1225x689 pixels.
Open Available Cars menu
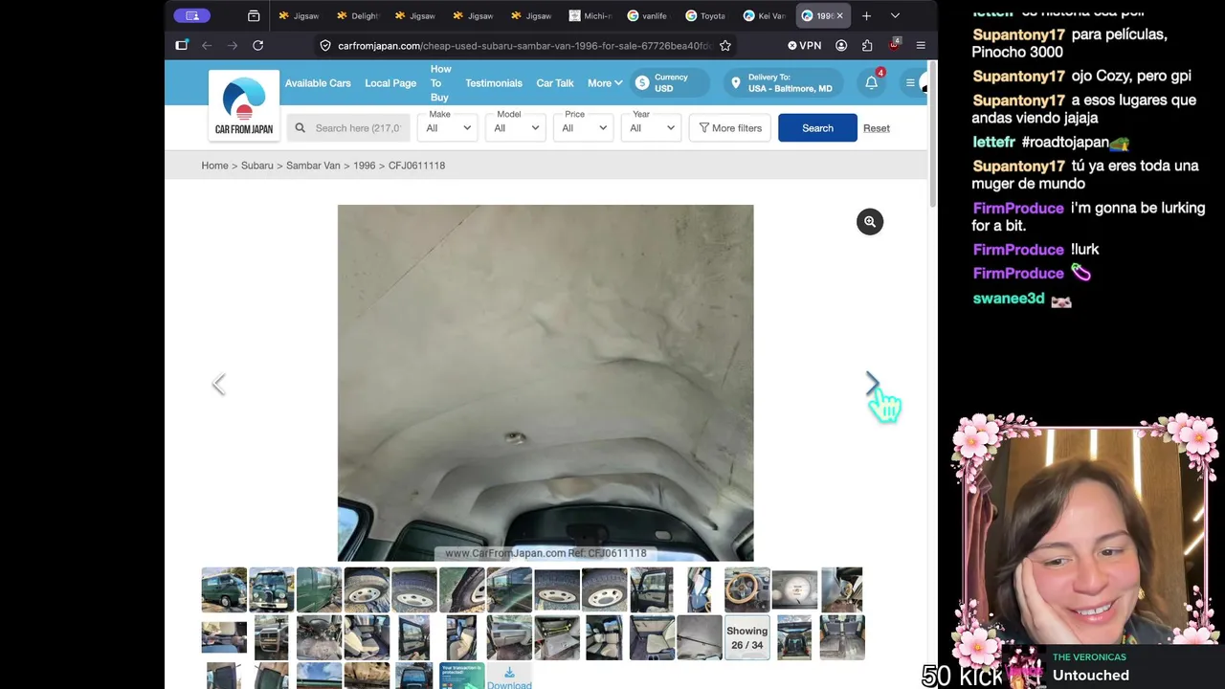tap(318, 83)
